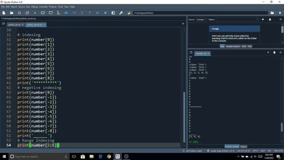284x160 pixels.
Task: Click the console vertical scrollbar
Action: click(x=282, y=127)
